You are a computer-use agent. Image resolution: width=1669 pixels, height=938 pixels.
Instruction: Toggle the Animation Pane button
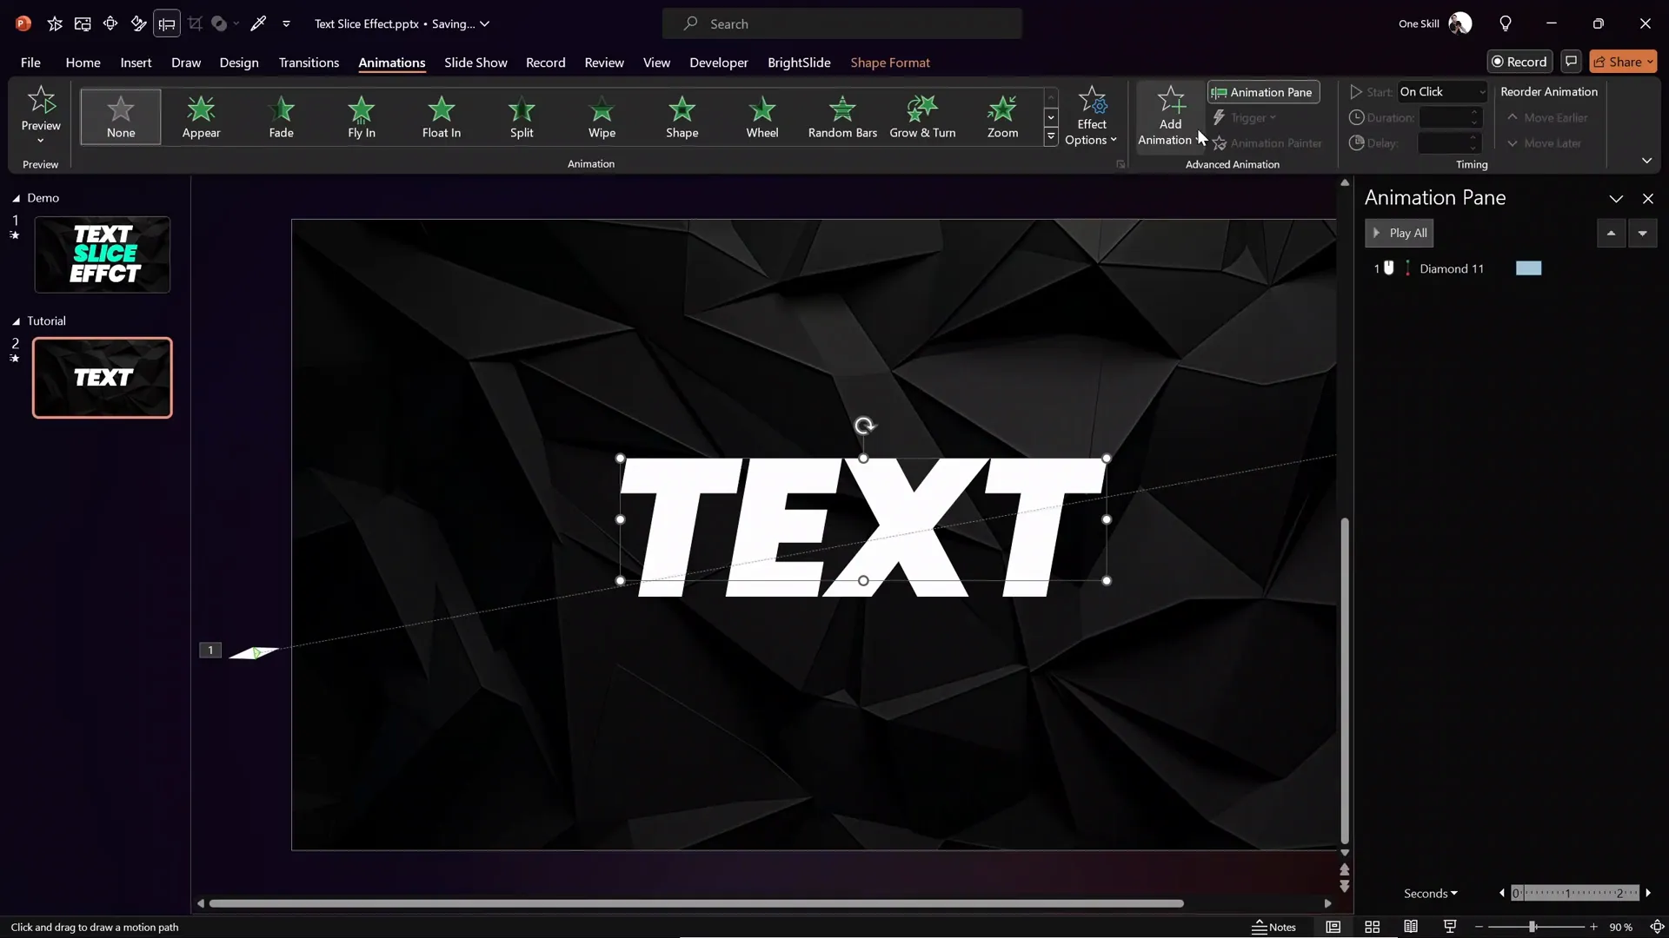1263,92
